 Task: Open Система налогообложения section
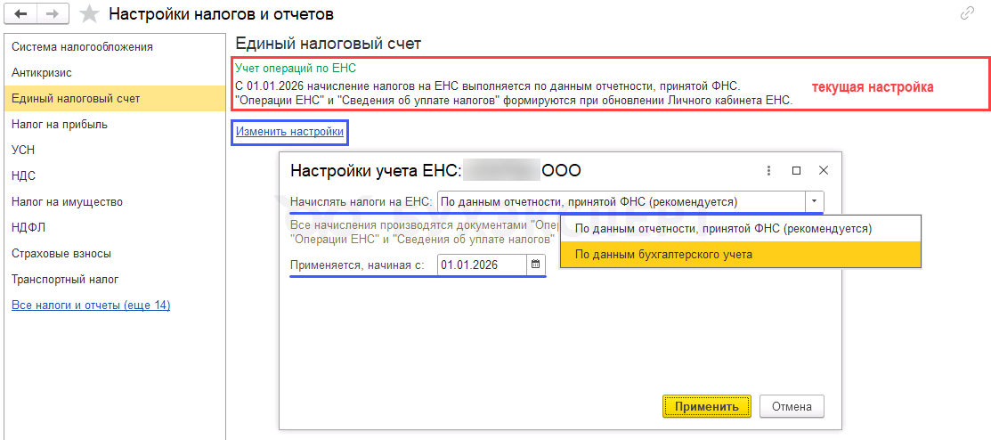pyautogui.click(x=115, y=47)
